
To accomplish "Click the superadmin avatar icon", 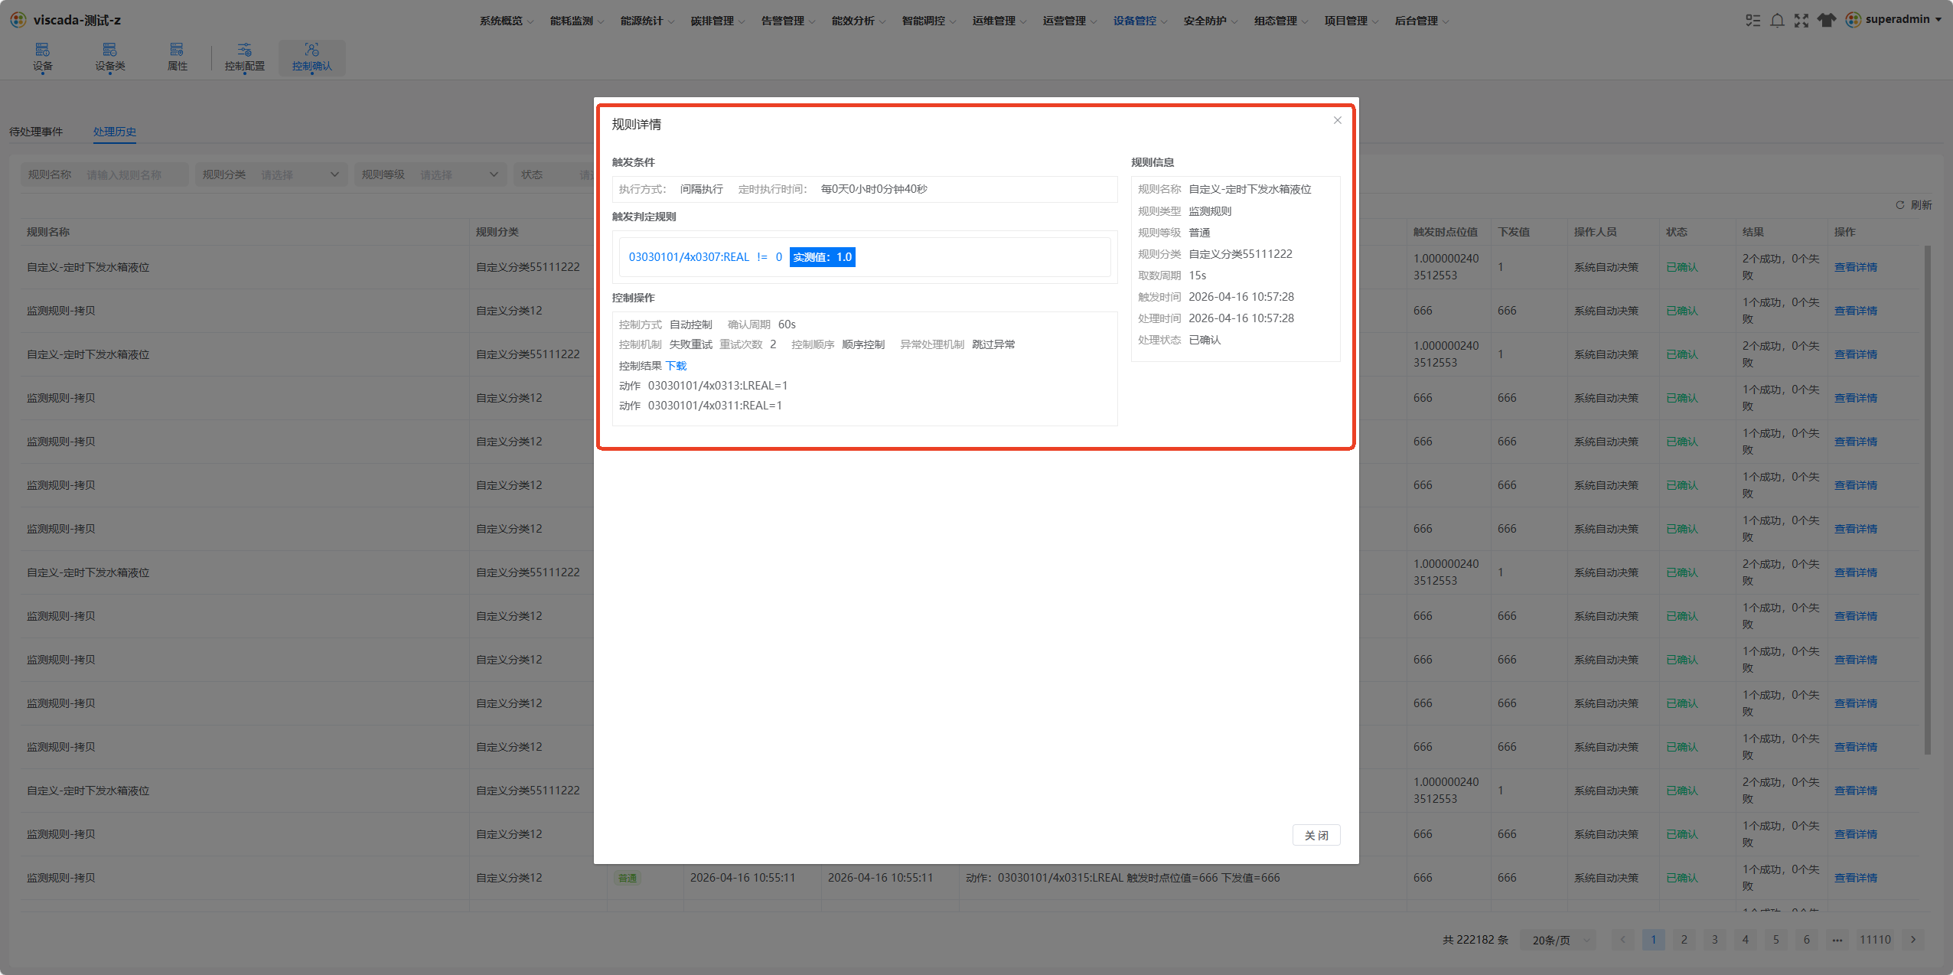I will coord(1854,20).
